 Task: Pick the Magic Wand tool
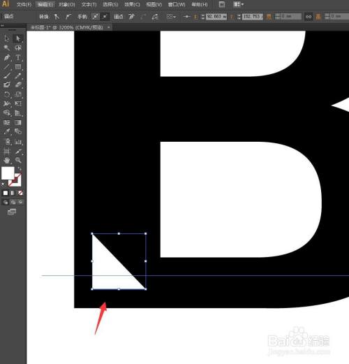click(x=7, y=48)
